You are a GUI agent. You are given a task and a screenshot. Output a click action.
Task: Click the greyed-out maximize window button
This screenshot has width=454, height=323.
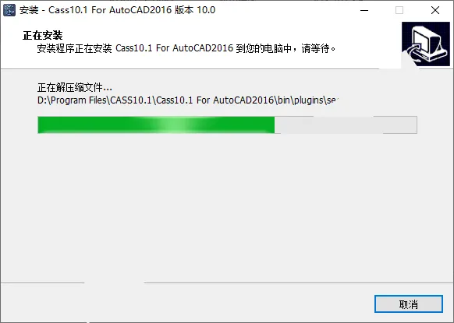(399, 10)
